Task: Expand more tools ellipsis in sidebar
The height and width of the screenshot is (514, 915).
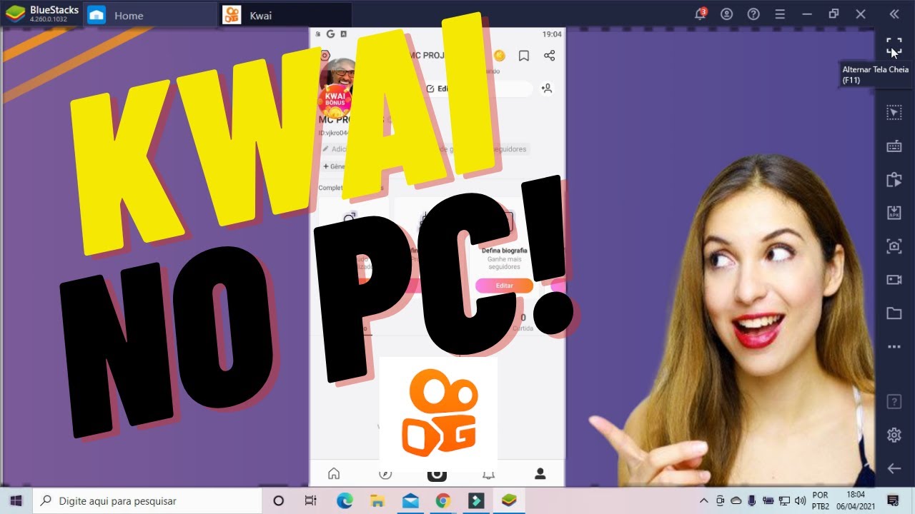Action: click(894, 347)
